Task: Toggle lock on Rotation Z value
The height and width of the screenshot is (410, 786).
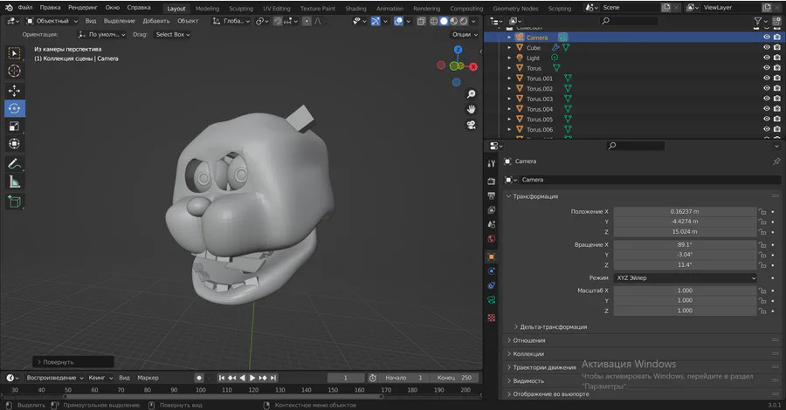Action: (x=762, y=265)
